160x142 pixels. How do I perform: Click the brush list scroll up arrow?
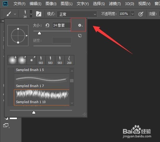72,71
